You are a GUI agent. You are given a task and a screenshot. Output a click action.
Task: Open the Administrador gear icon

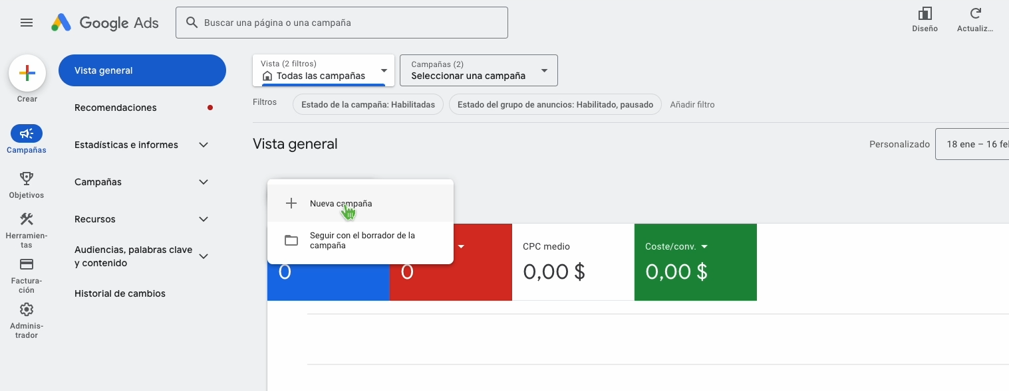point(27,309)
